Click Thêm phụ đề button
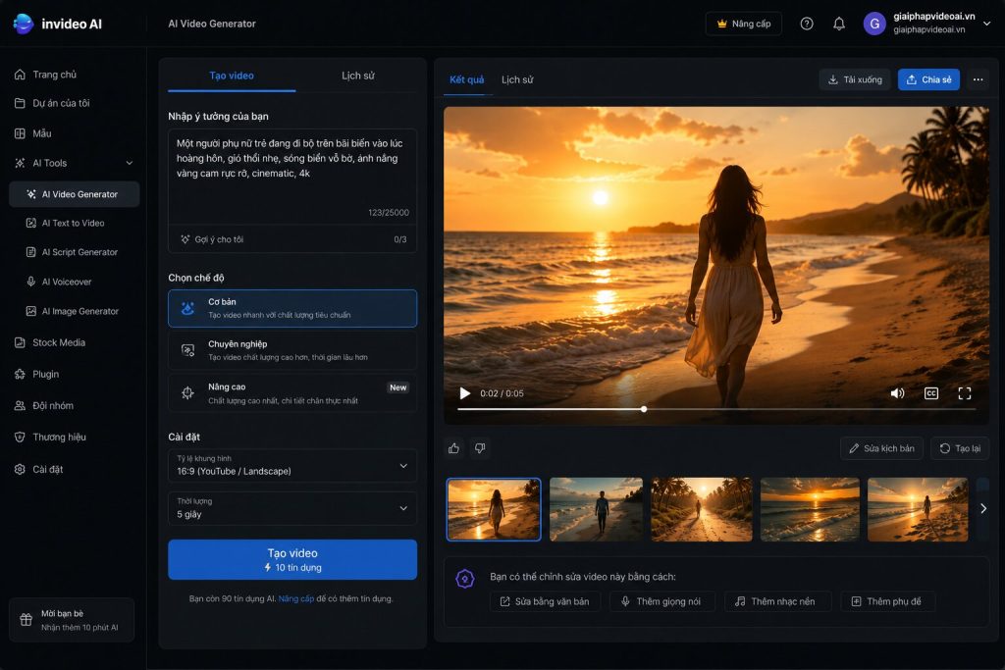 pyautogui.click(x=887, y=601)
